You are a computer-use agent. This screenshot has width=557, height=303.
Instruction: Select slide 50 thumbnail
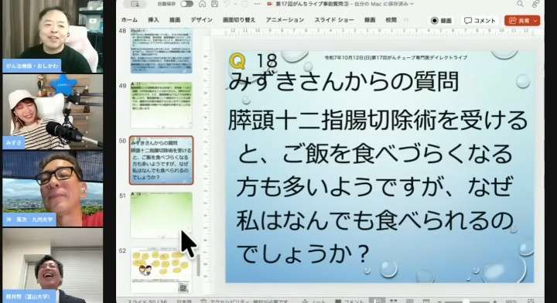click(x=161, y=160)
